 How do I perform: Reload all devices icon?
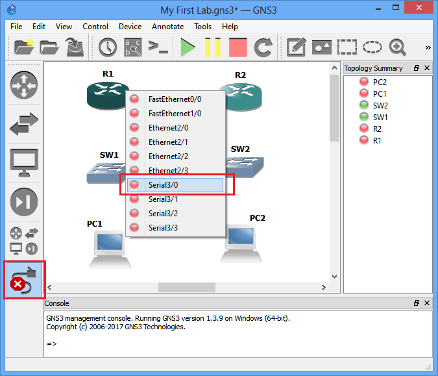point(263,47)
